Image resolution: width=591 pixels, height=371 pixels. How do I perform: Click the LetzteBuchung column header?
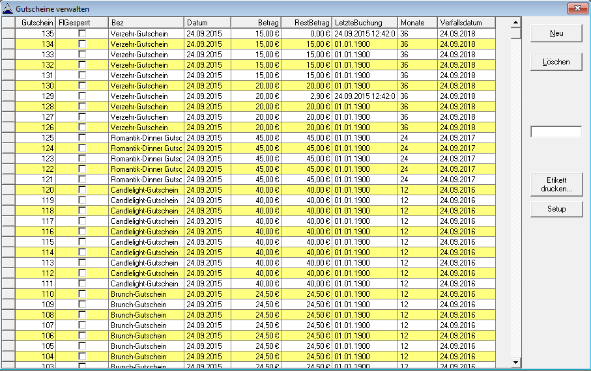point(364,23)
